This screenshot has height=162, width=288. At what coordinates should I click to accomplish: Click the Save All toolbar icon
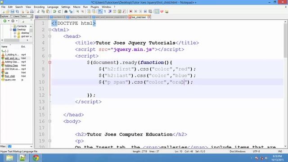point(17,12)
